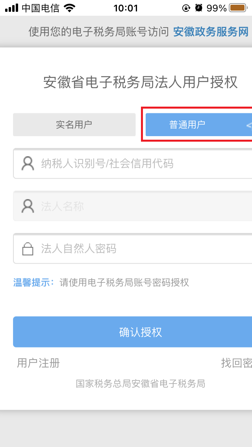Open the 用户注册 link
252x447 pixels.
[39, 363]
